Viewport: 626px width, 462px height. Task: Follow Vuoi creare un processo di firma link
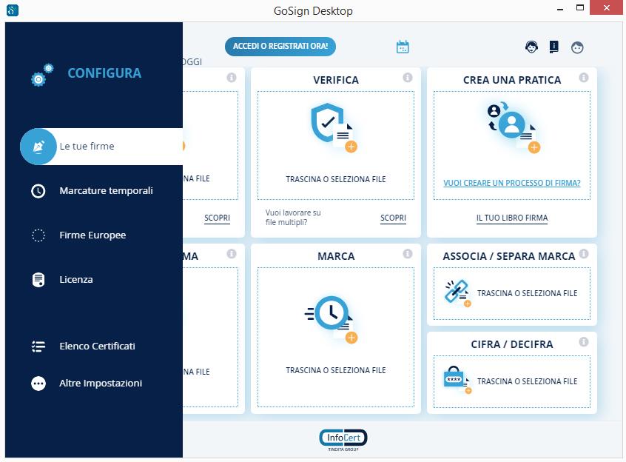coord(511,183)
